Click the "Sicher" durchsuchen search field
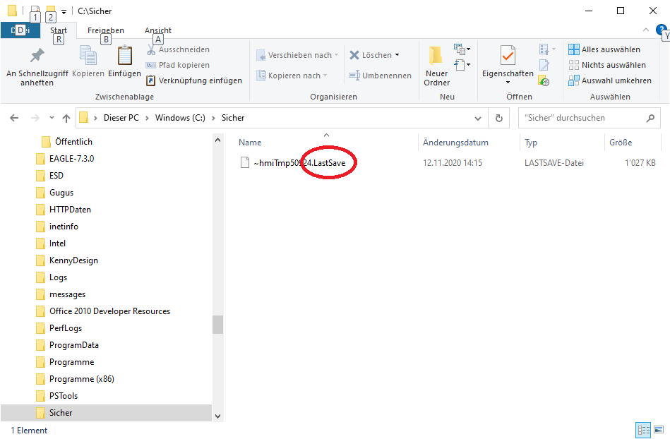This screenshot has width=670, height=439. coord(582,118)
